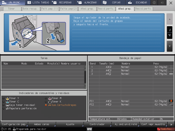175x131 pixels.
Task: Switch to the Tóner tab
Action: point(12,9)
